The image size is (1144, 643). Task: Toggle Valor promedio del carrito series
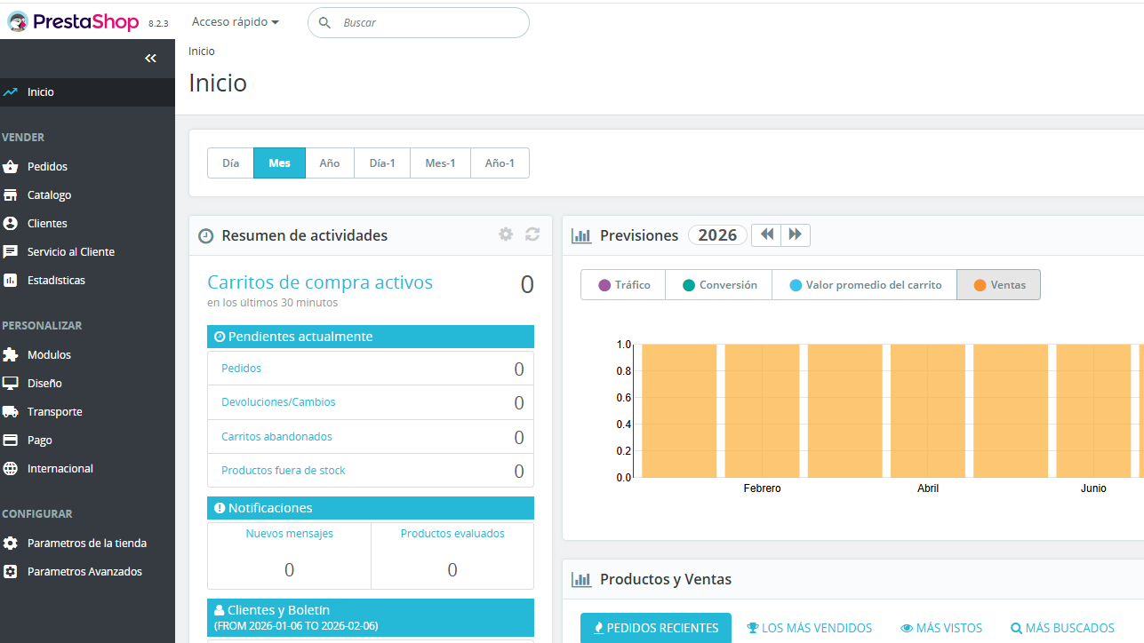point(864,285)
